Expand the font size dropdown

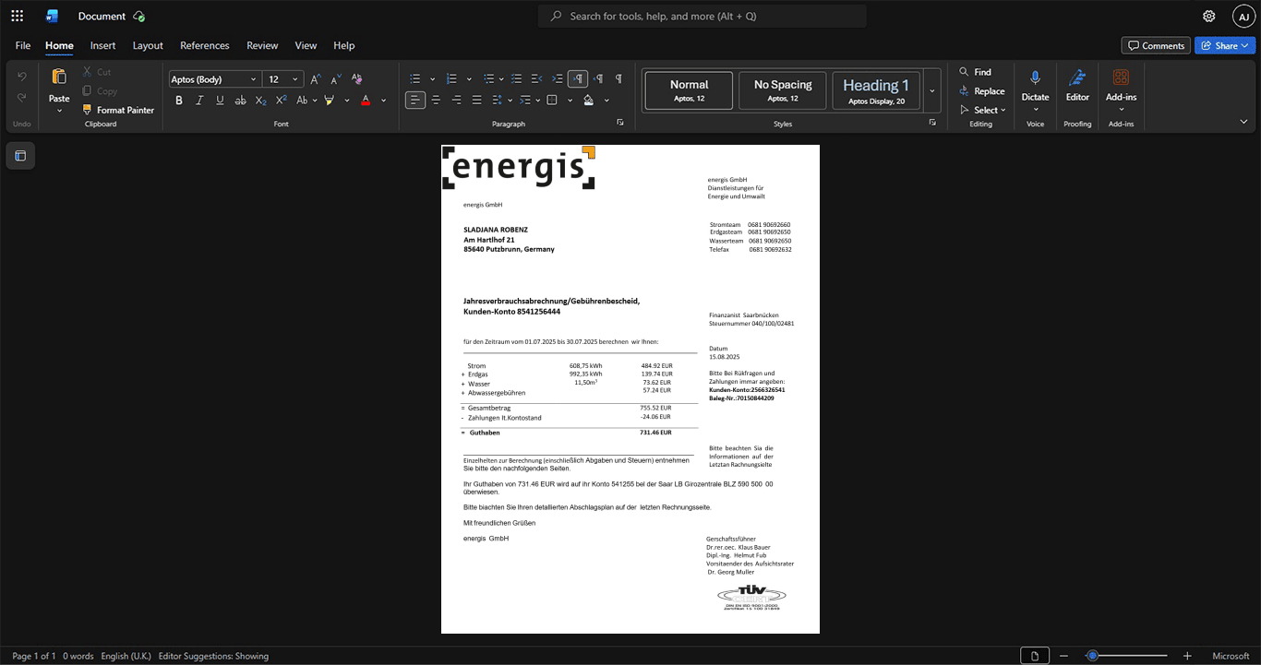(x=295, y=79)
